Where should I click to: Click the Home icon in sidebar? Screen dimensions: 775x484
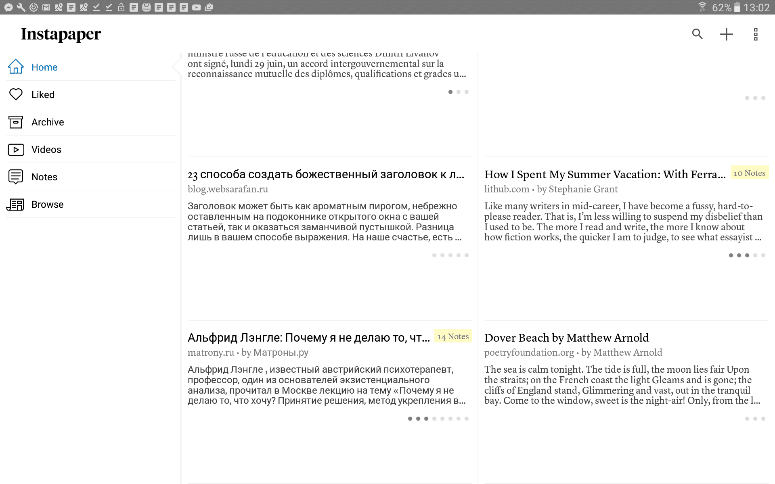16,67
